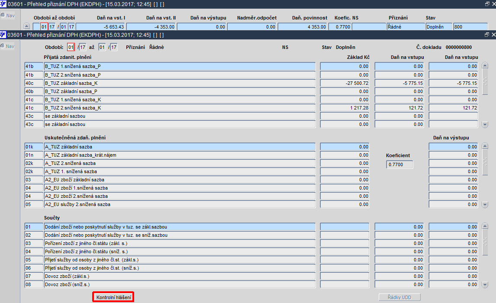
Task: Select the Koeficient field with 0.7700
Action: (399, 164)
